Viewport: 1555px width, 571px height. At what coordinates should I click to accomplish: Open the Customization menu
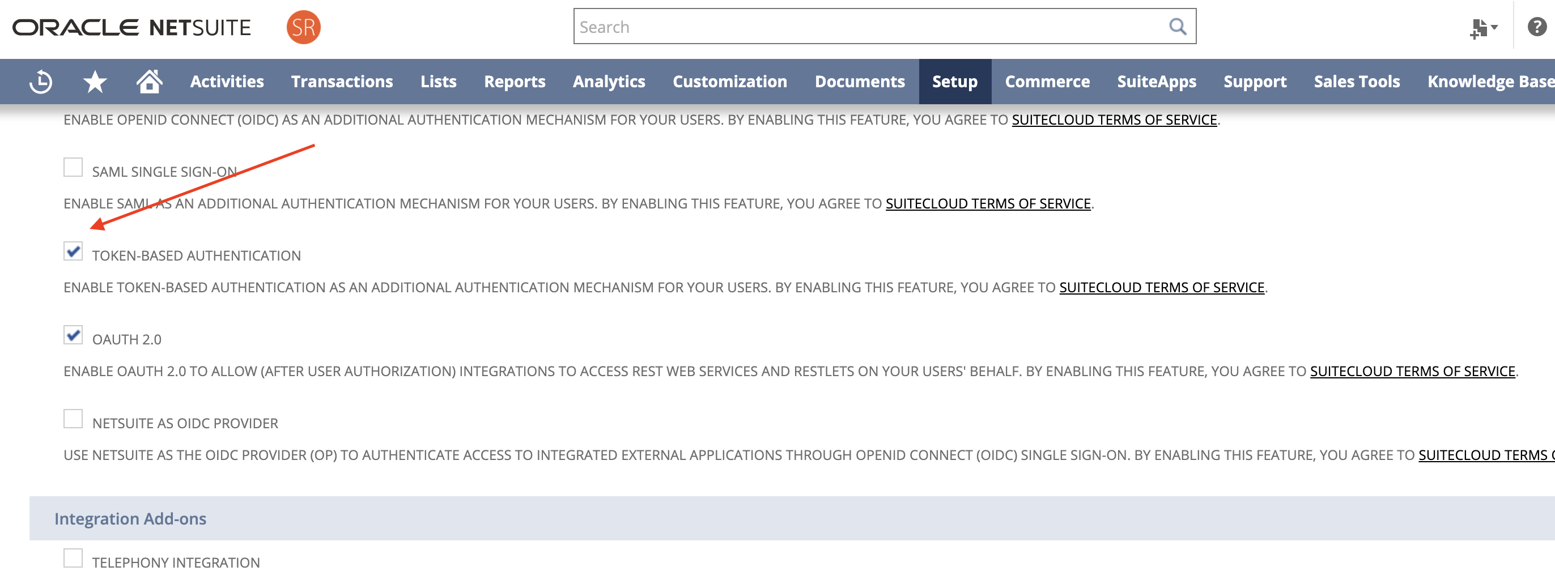click(730, 82)
